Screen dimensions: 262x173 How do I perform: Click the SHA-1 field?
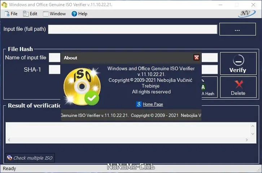[54, 69]
